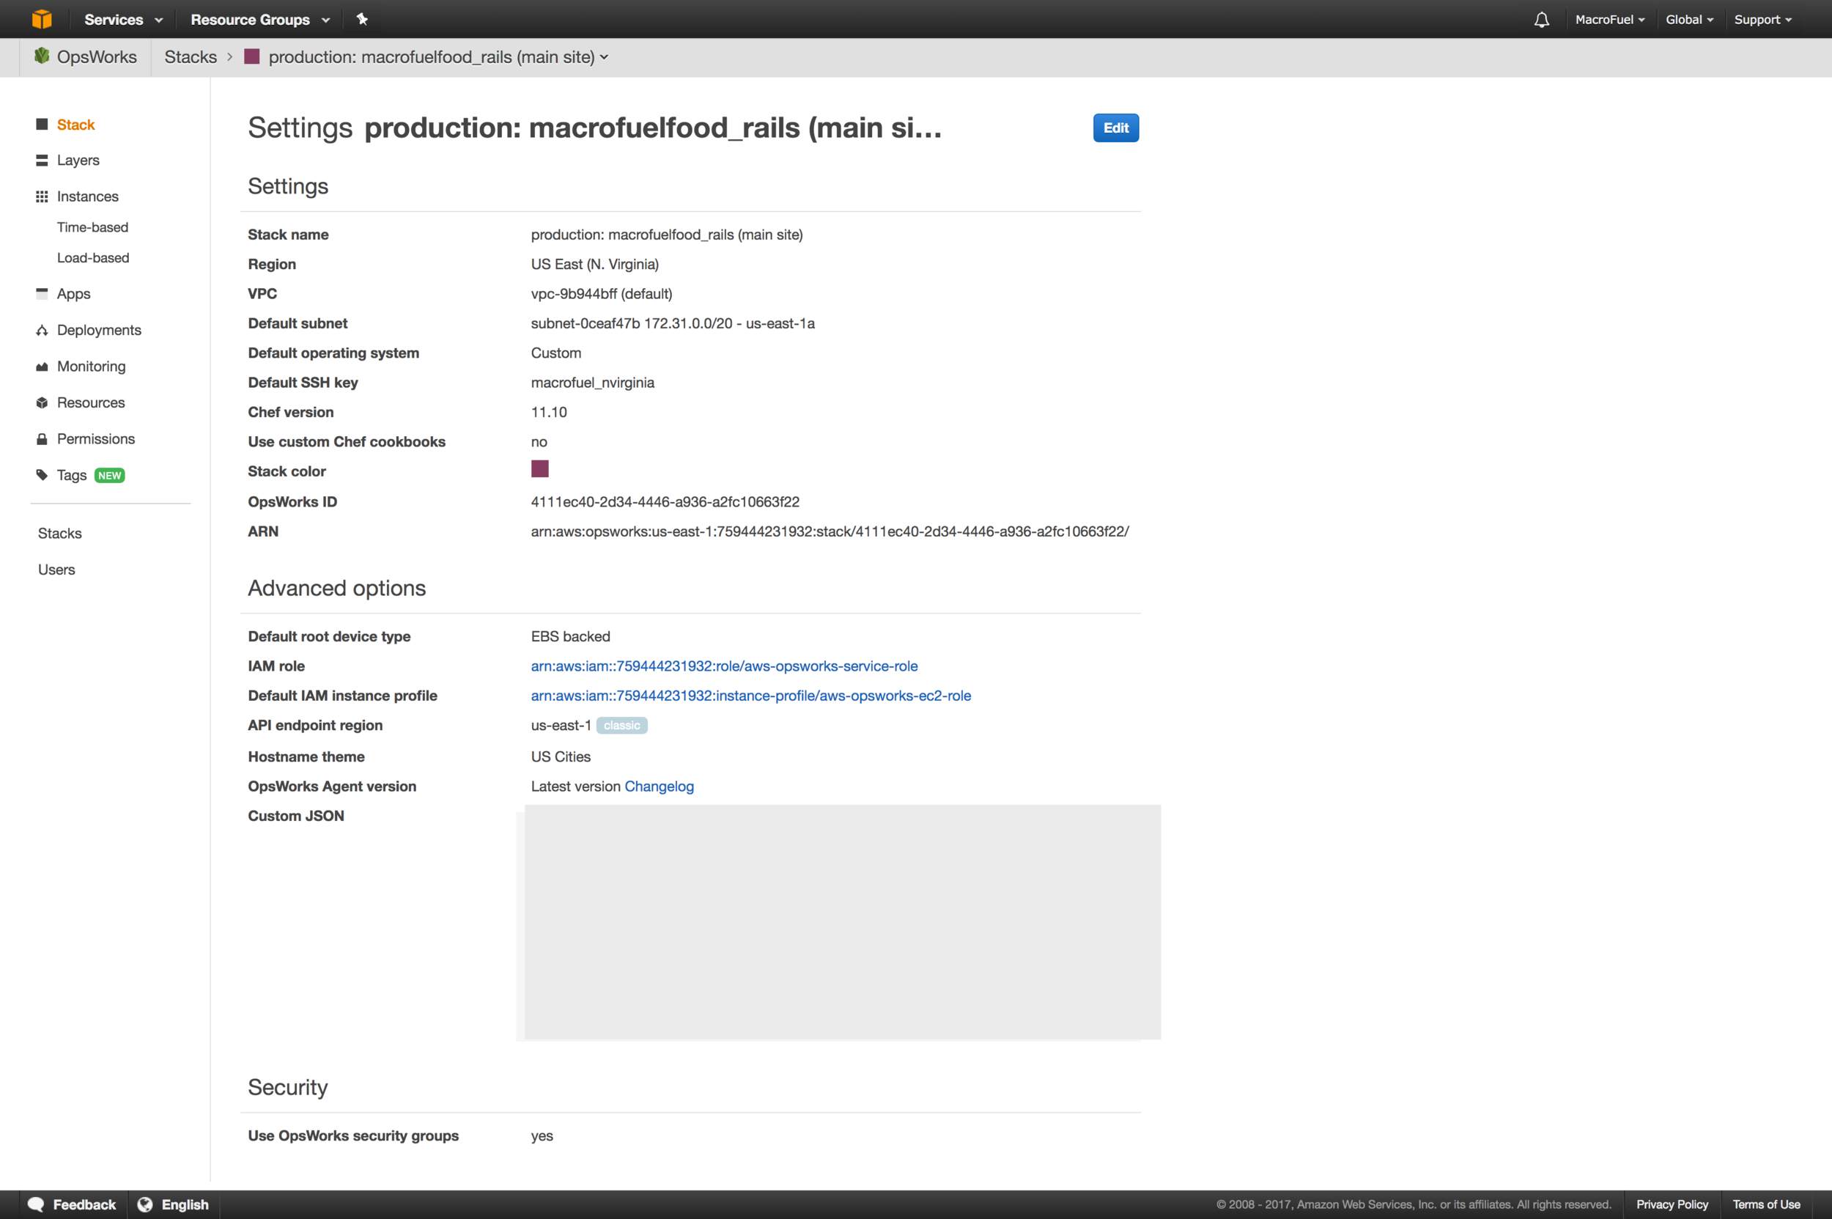This screenshot has height=1219, width=1832.
Task: Open Apps in the sidebar
Action: point(73,294)
